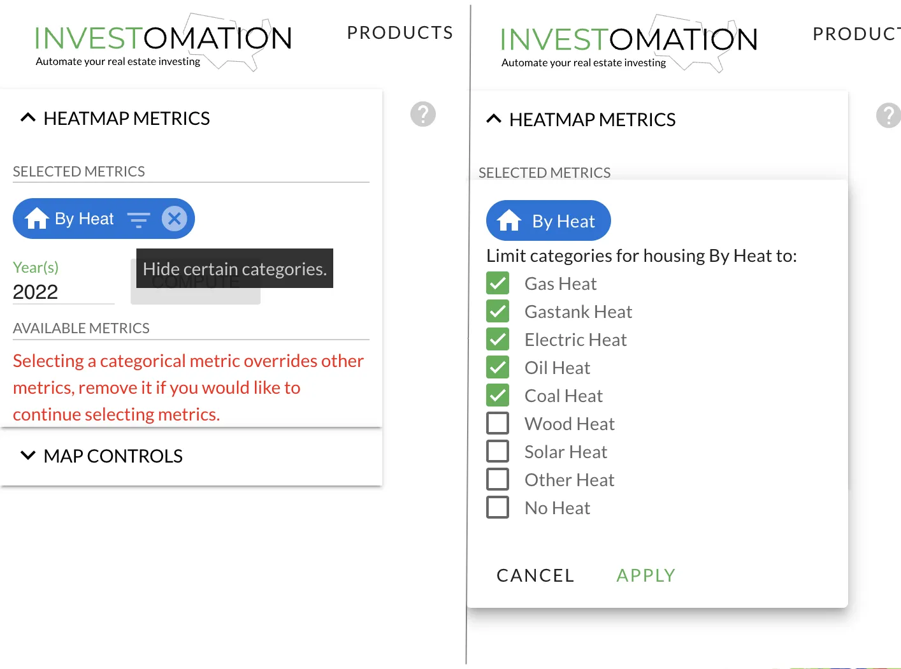Click the house icon on the right By Heat chip
901x669 pixels.
[509, 220]
